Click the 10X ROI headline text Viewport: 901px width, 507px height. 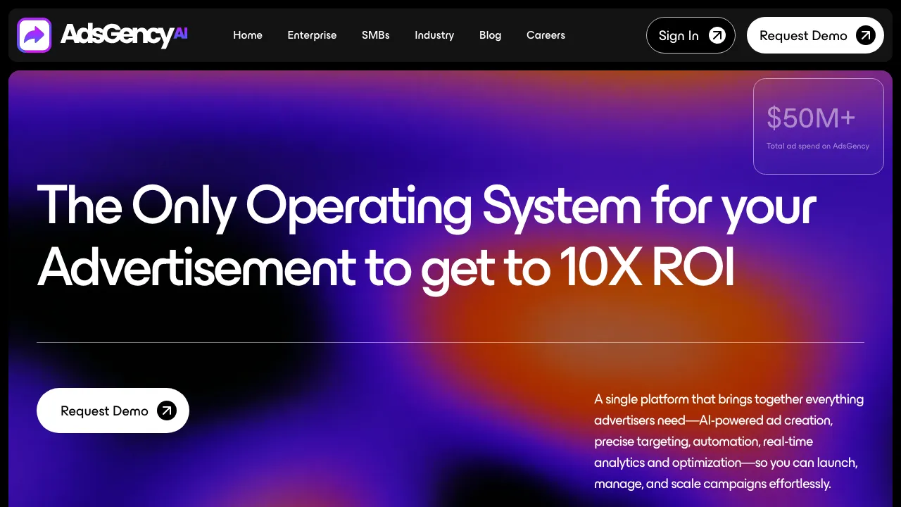coord(649,268)
